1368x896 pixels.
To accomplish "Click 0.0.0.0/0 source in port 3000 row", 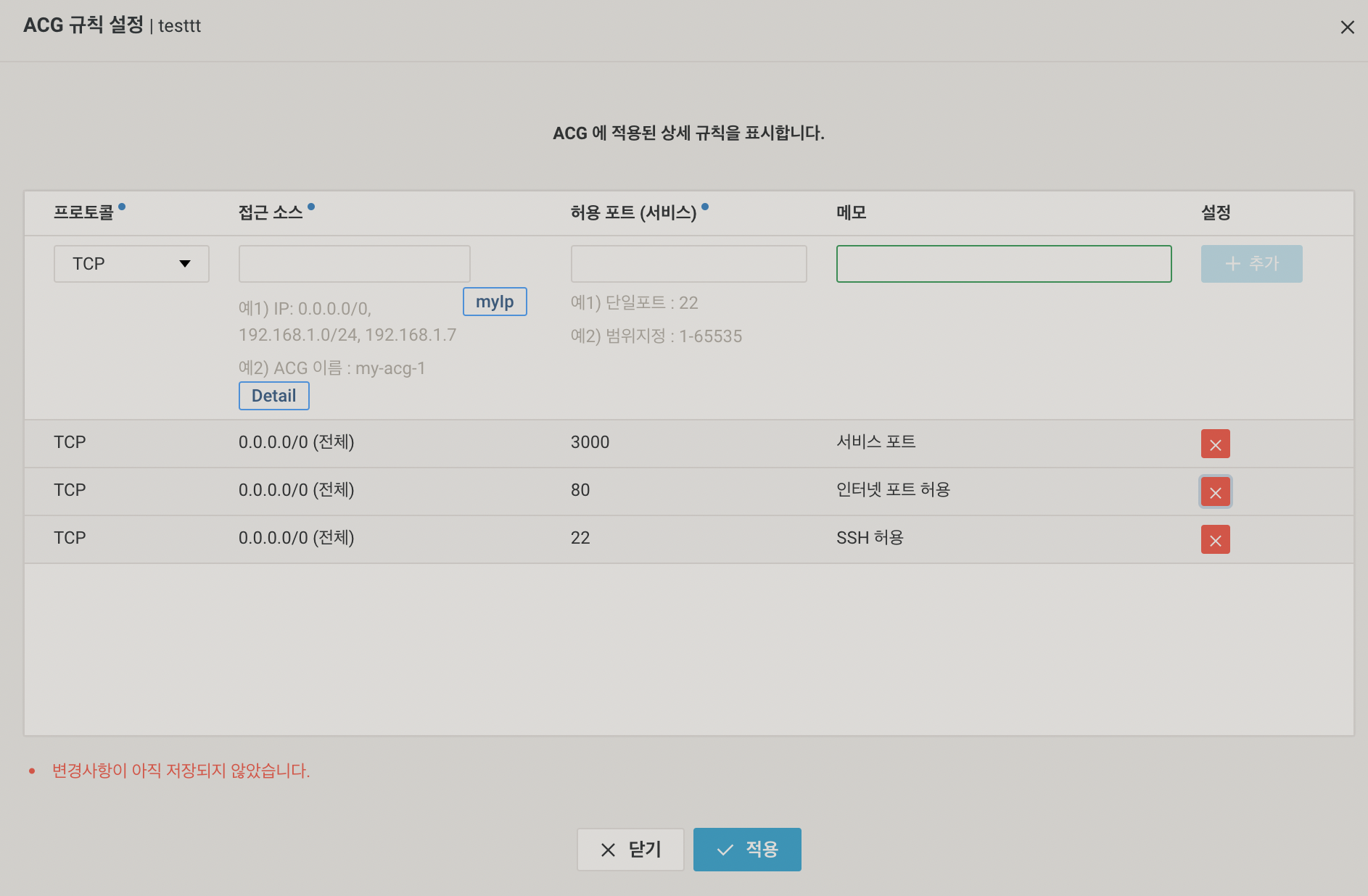I will point(296,442).
